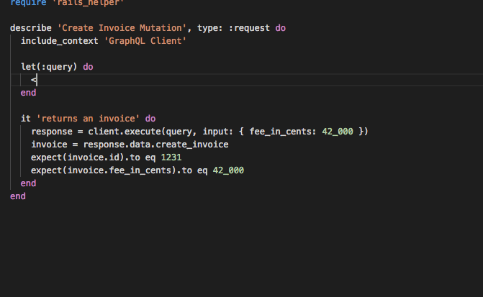
Task: Click the :request symbol
Action: [x=249, y=28]
